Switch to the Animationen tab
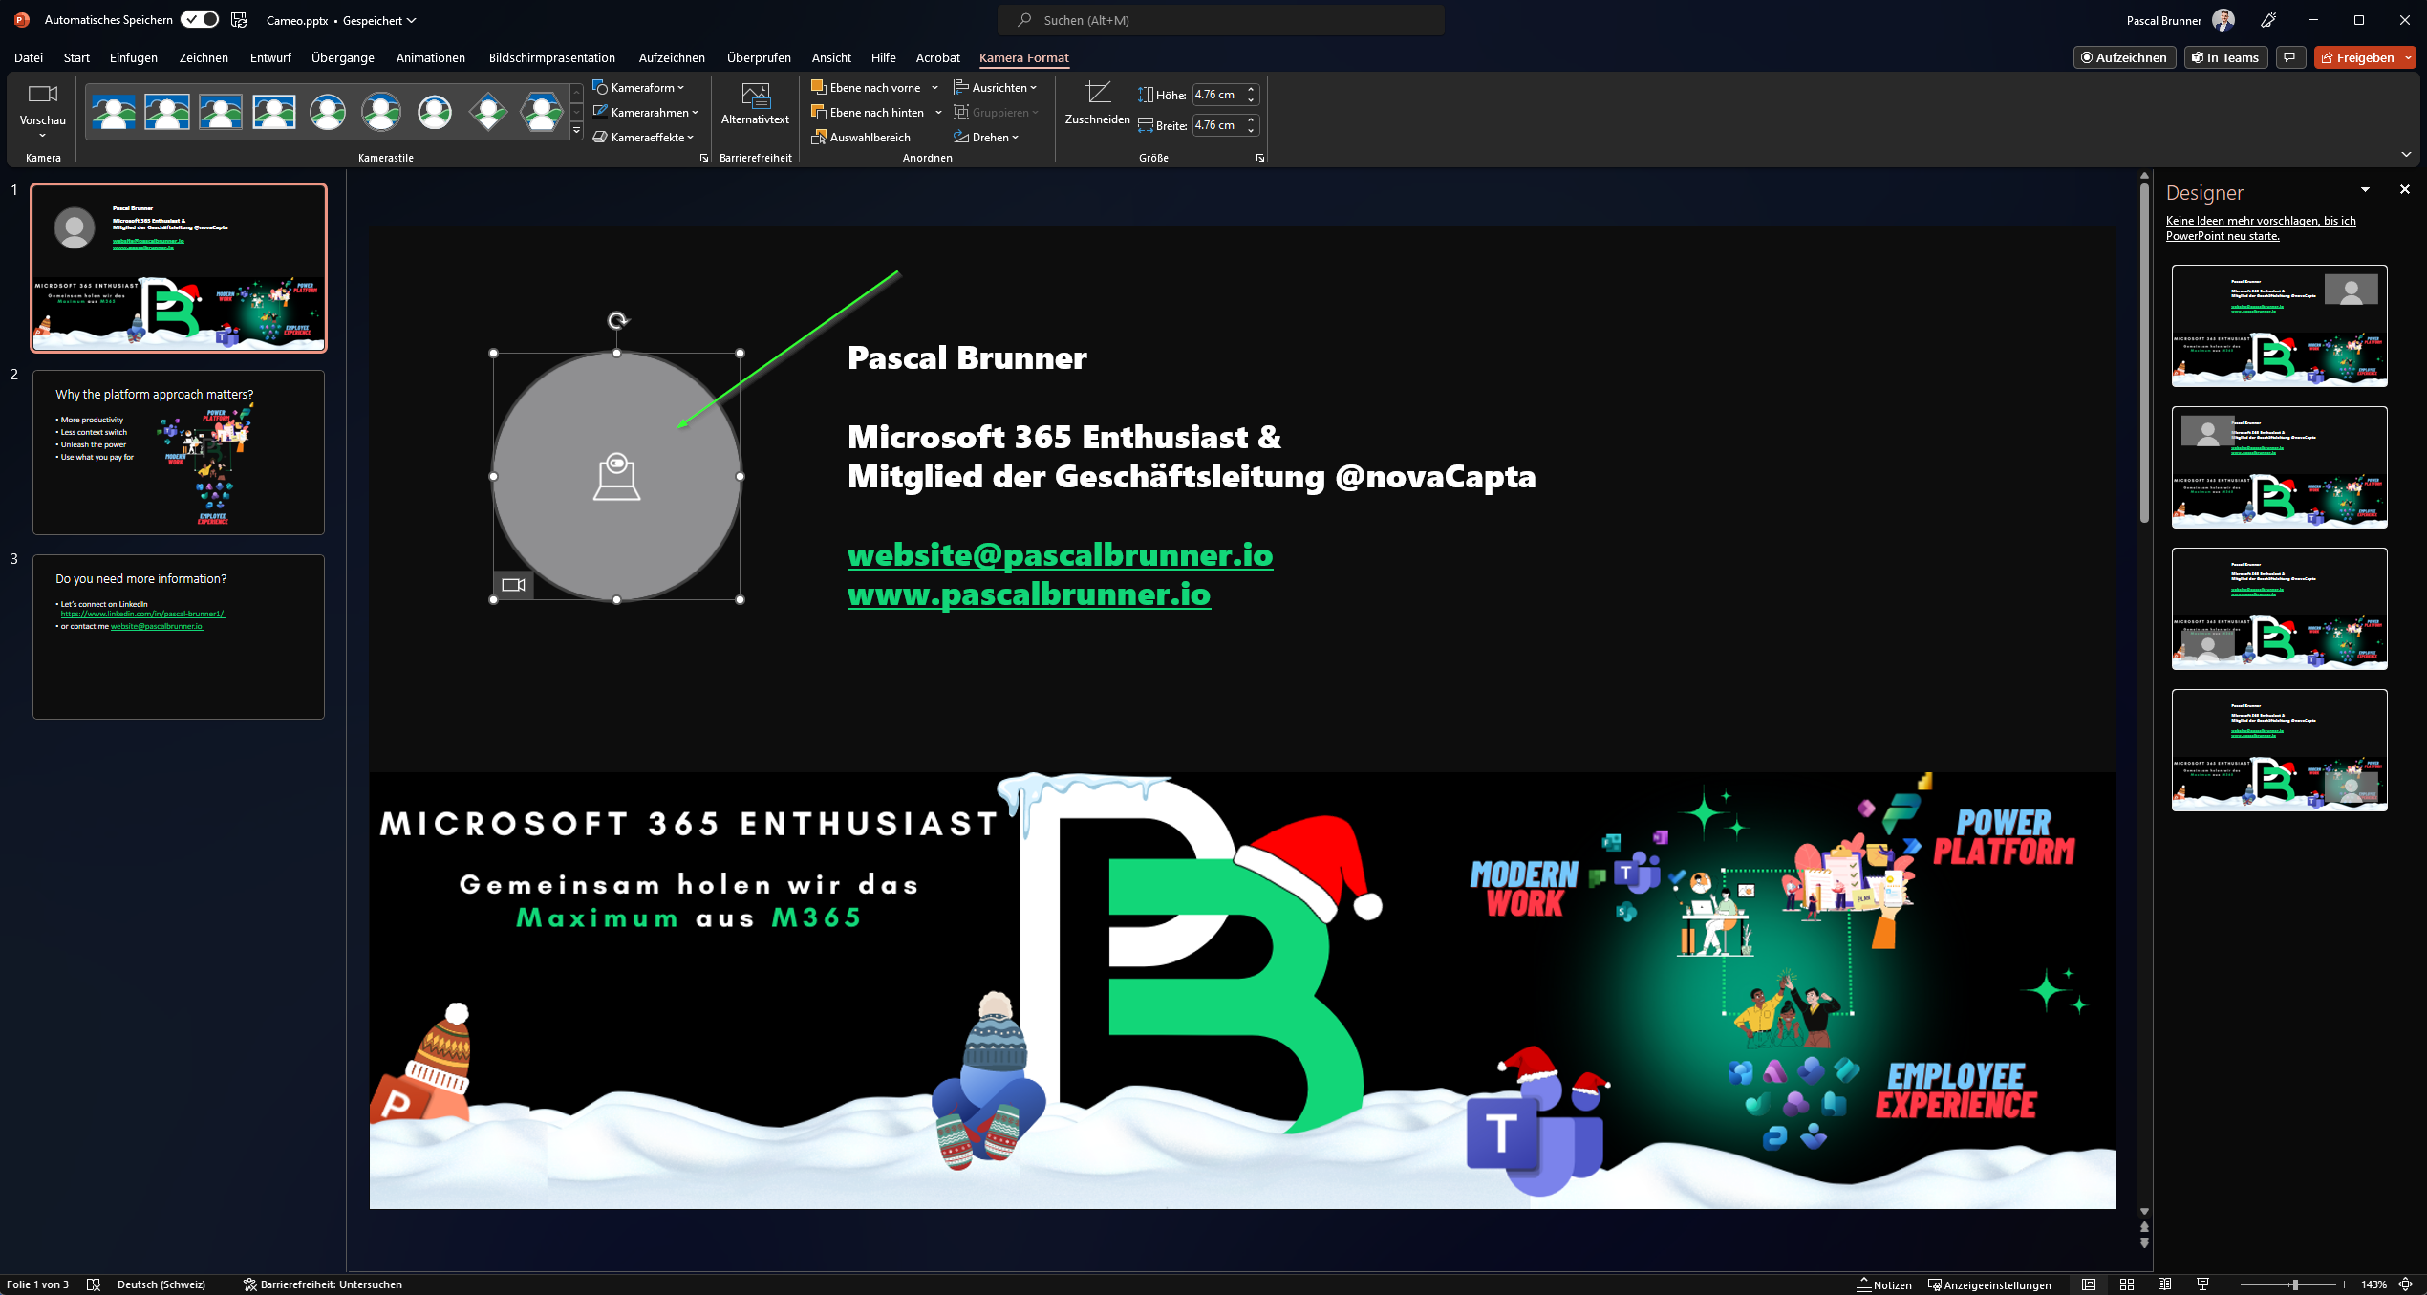This screenshot has height=1295, width=2427. coord(430,57)
